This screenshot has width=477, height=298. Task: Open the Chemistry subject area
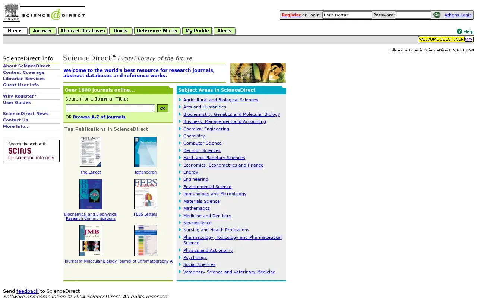194,136
